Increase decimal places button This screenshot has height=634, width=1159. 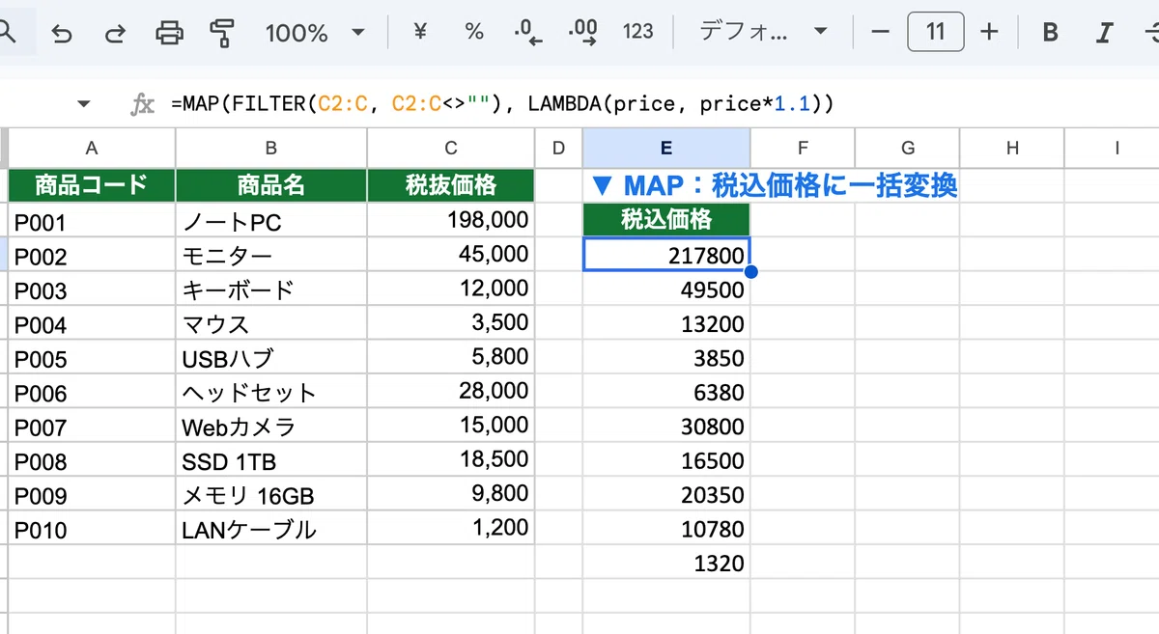pos(583,33)
